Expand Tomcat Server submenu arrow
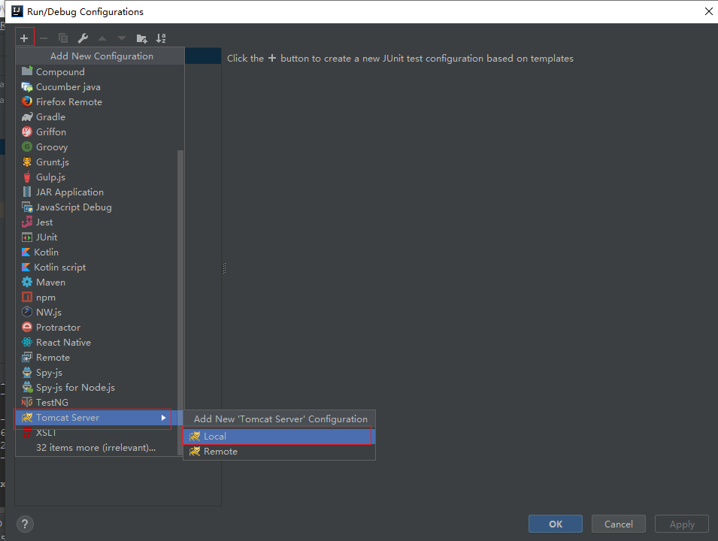This screenshot has height=541, width=718. [163, 418]
